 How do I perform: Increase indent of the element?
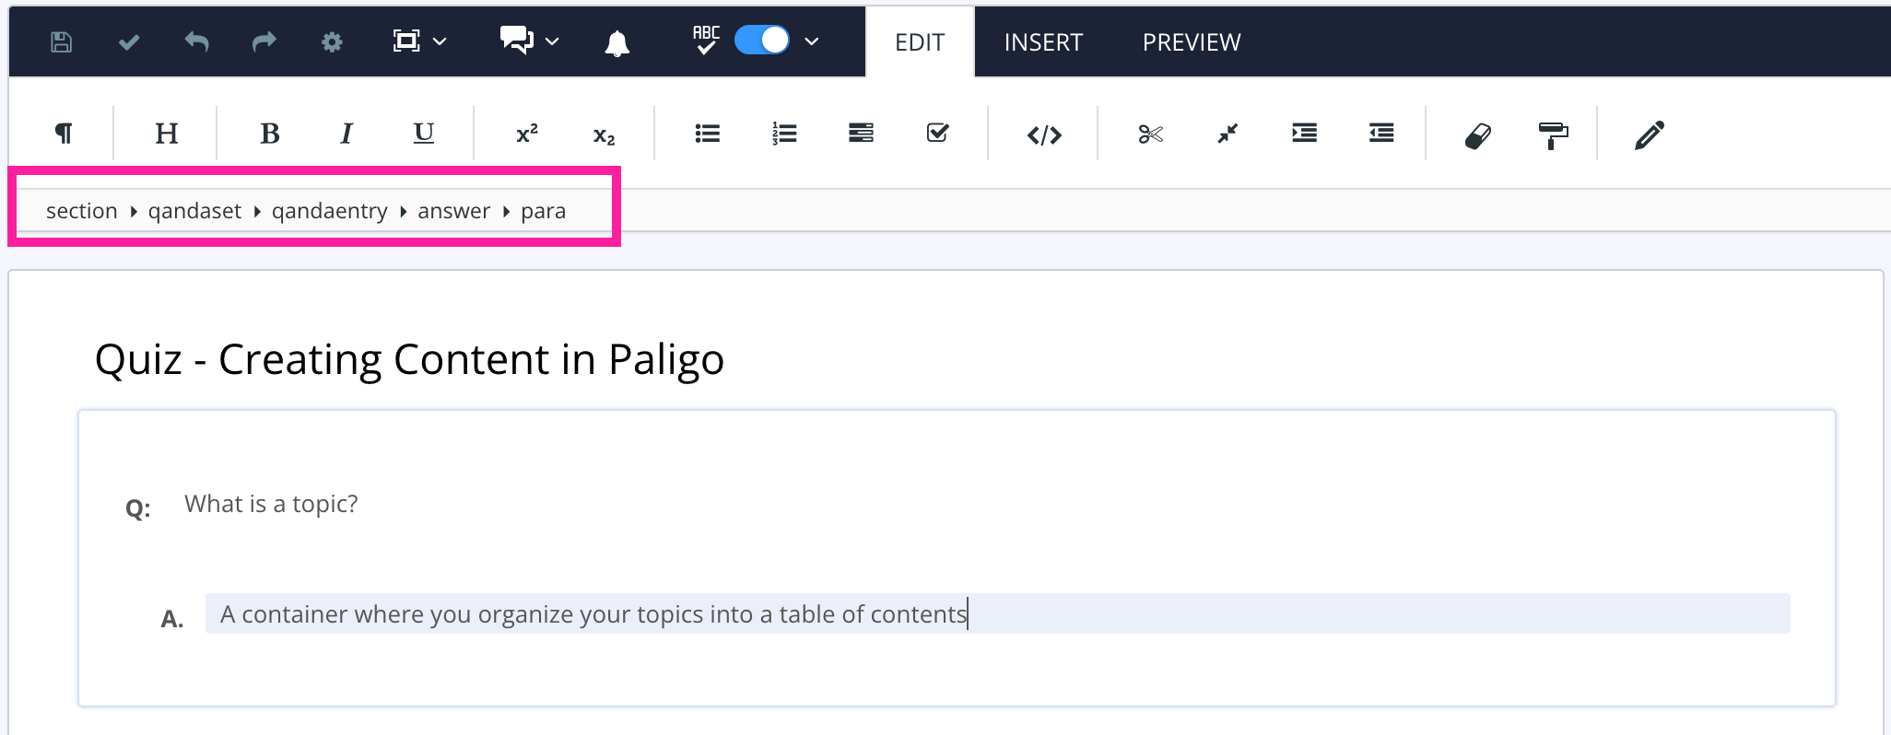click(1304, 134)
